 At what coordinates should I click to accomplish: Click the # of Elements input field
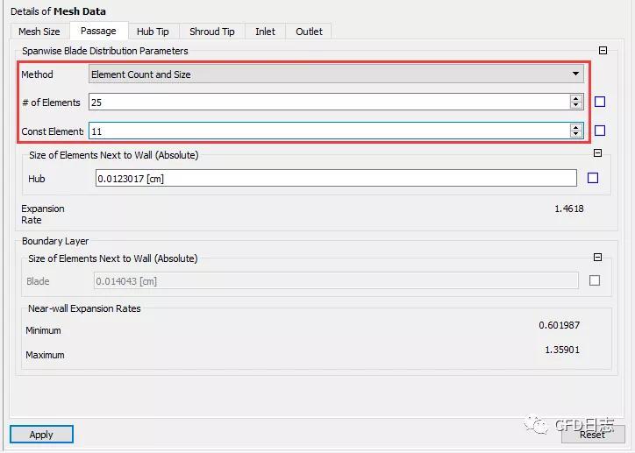click(329, 102)
